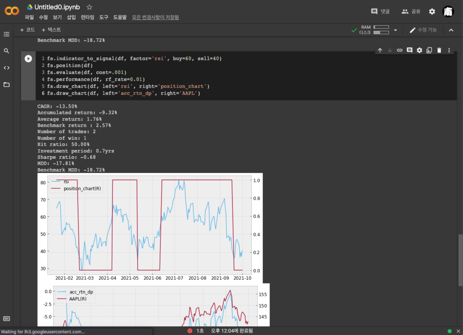The width and height of the screenshot is (463, 335).
Task: Open the table of contents sidebar icon
Action: (7, 34)
